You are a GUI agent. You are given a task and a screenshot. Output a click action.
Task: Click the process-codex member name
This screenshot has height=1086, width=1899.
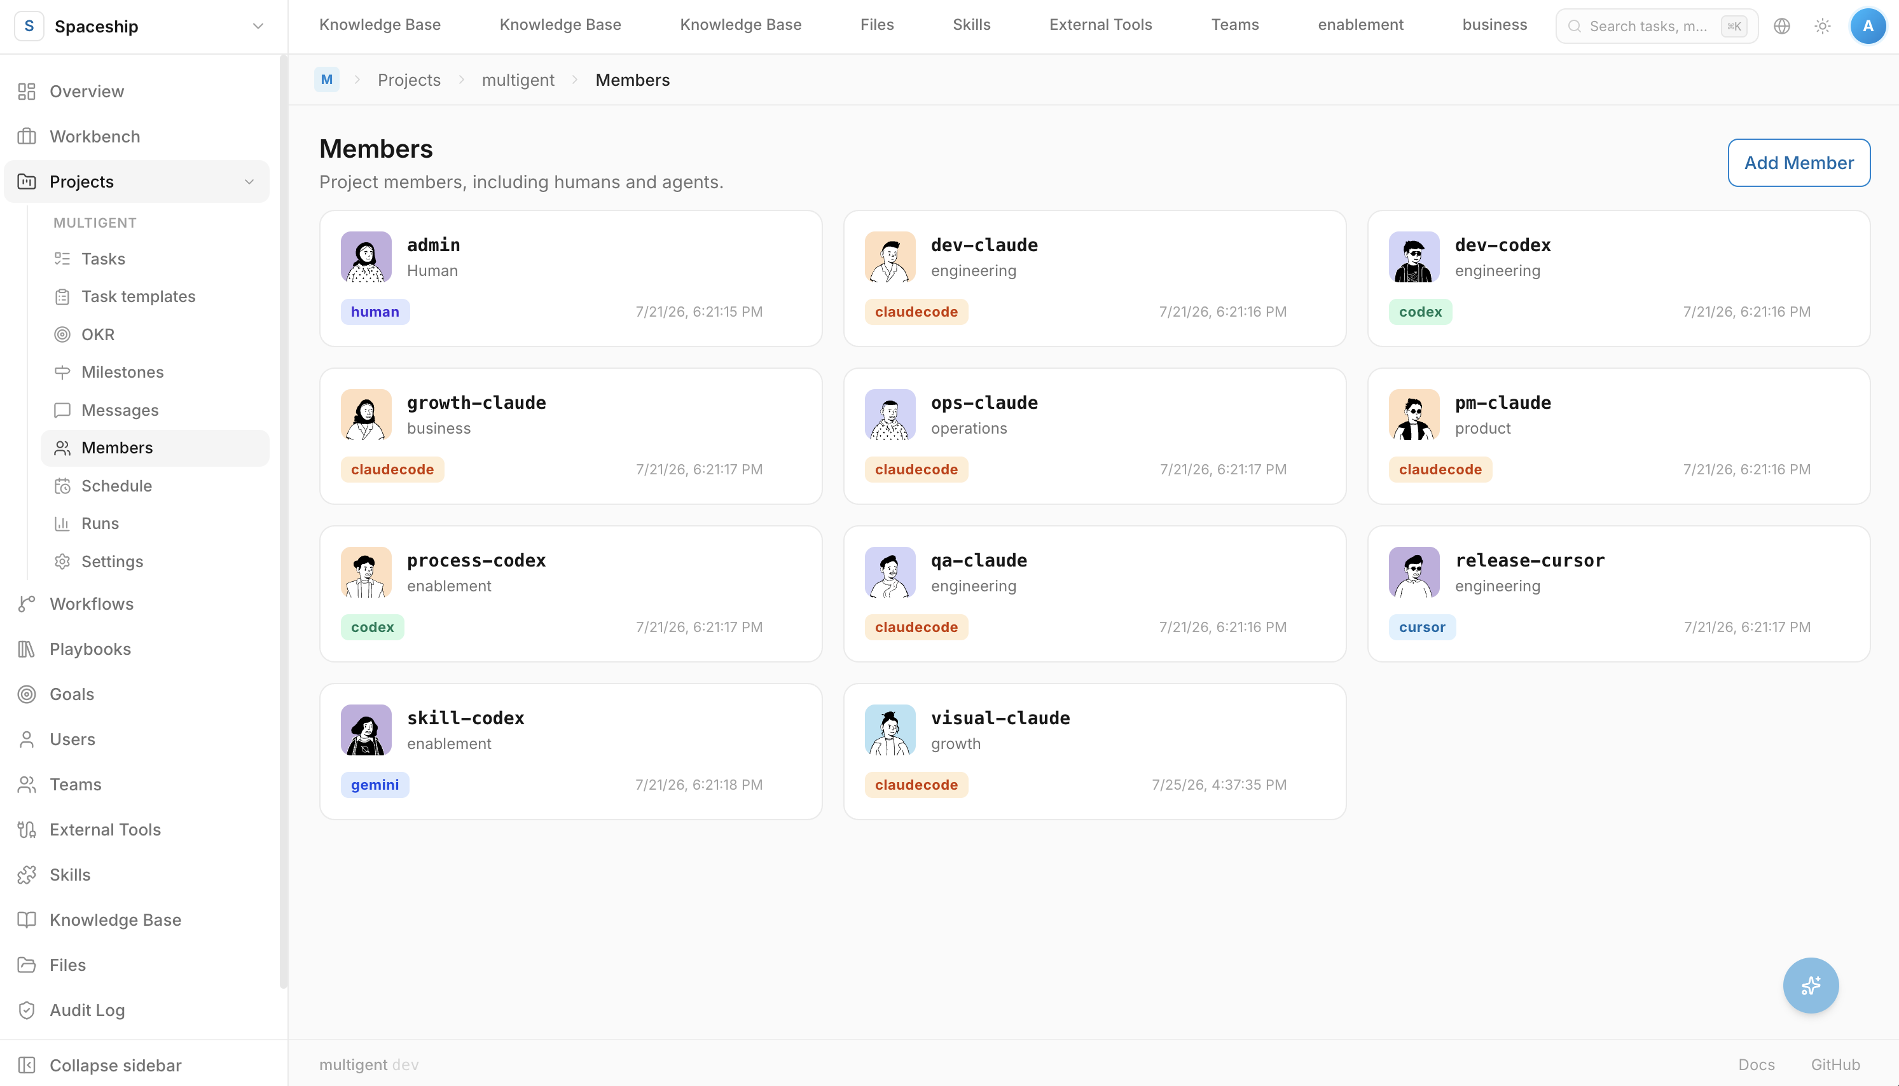pyautogui.click(x=476, y=560)
